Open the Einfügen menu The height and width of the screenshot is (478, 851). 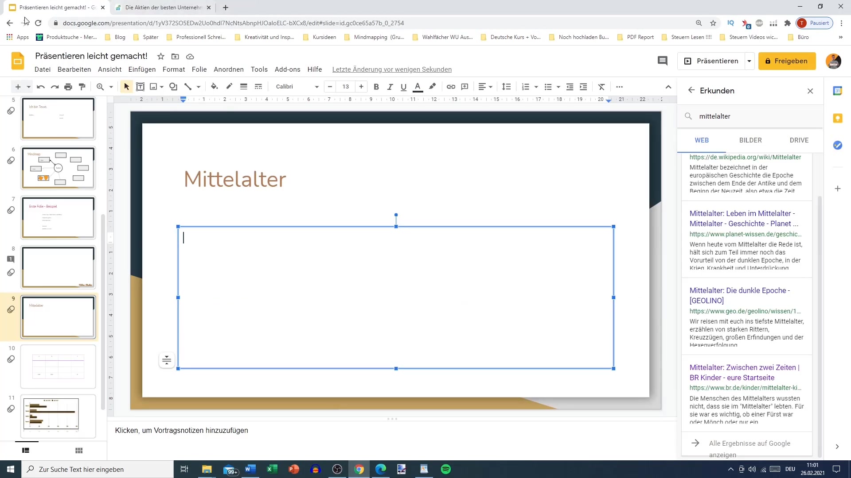coord(142,69)
